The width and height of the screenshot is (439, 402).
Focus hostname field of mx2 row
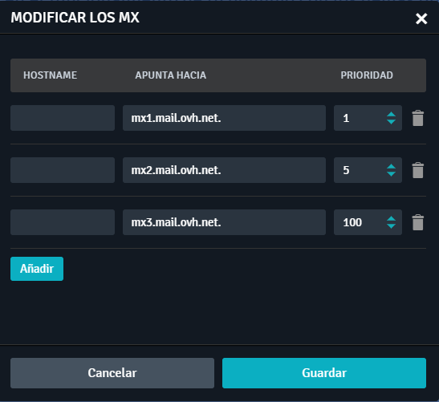63,170
